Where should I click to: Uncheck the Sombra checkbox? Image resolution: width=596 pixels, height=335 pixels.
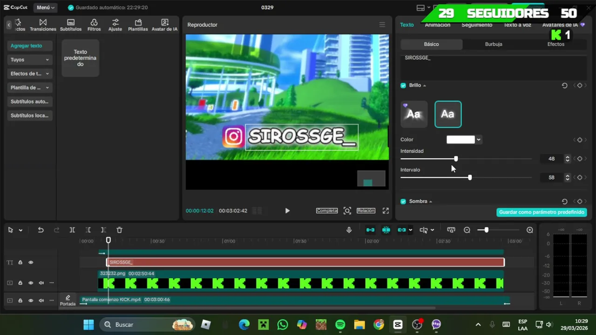[403, 201]
